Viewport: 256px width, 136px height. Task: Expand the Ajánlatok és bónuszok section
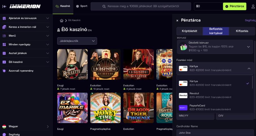click(x=48, y=18)
